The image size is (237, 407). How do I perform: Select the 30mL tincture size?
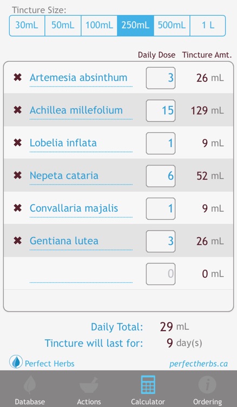pos(27,26)
